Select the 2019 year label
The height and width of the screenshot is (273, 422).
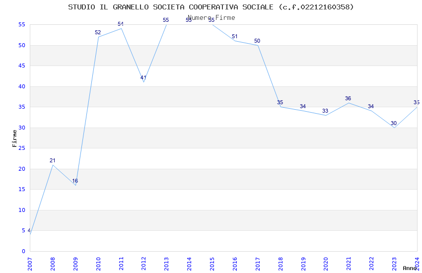[x=303, y=264]
